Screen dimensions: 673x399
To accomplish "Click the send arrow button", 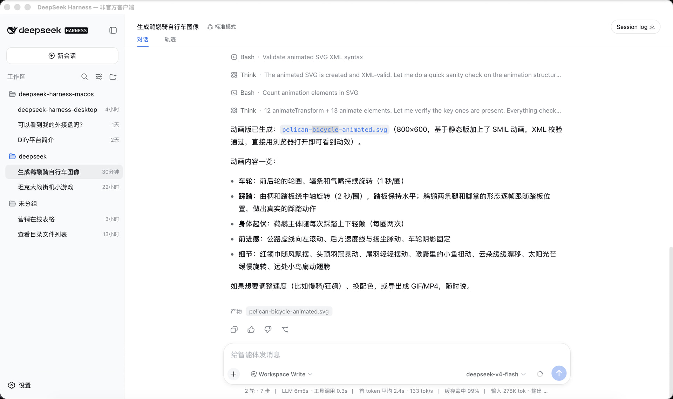I will (559, 373).
